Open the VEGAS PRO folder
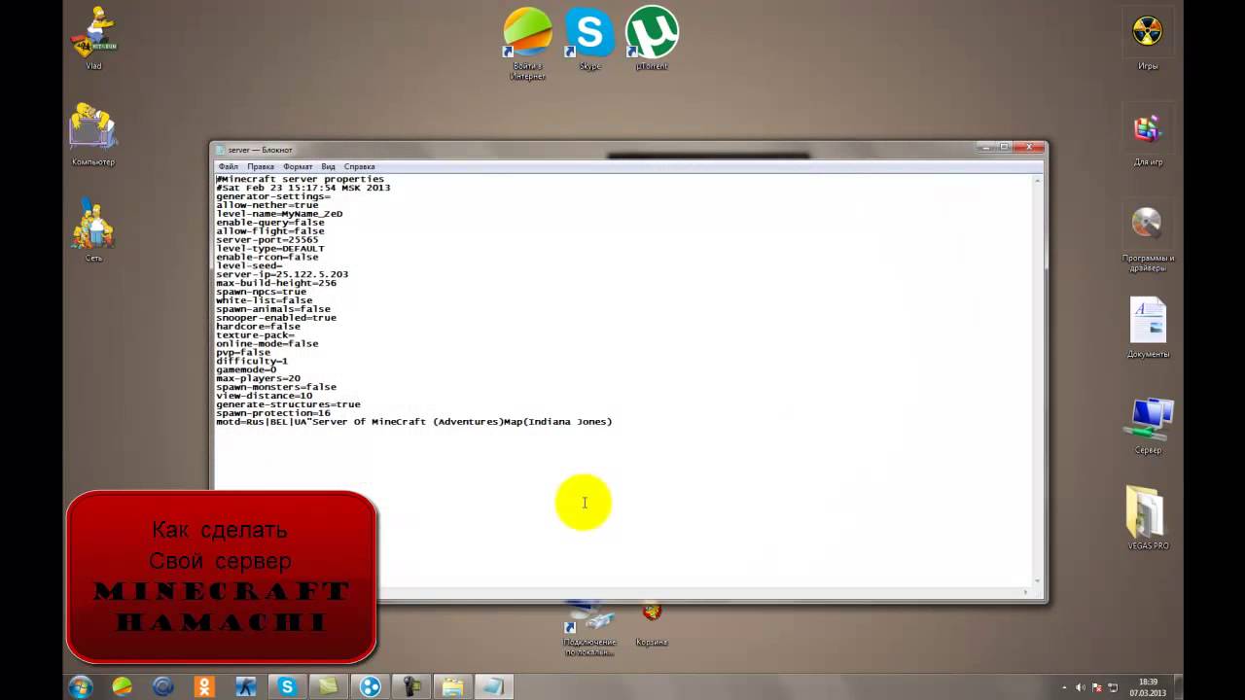This screenshot has width=1245, height=700. tap(1148, 515)
